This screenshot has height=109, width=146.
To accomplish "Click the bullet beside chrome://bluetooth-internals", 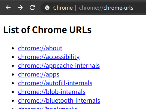I will [x=13, y=101].
